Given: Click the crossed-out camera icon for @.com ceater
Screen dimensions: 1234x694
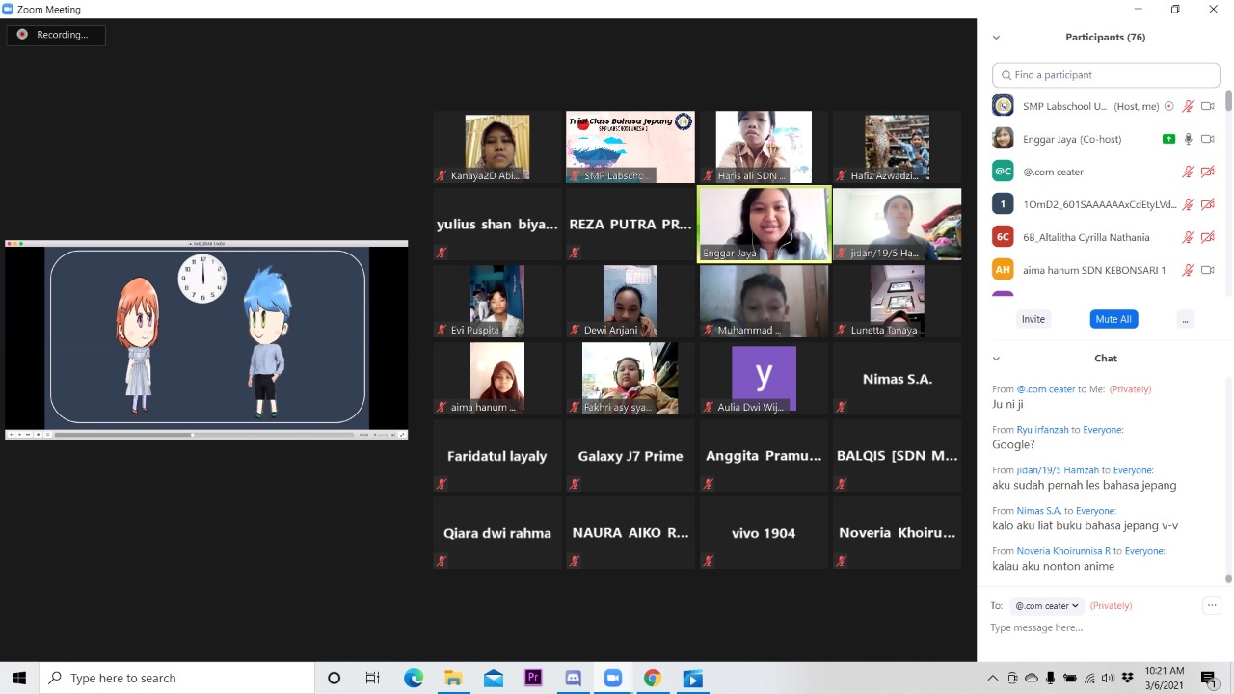Looking at the screenshot, I should 1208,172.
